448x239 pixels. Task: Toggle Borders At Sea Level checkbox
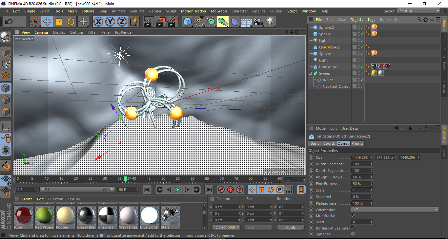coord(353,228)
